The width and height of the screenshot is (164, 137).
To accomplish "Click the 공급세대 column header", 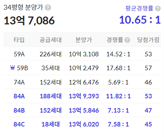I will (50, 40).
